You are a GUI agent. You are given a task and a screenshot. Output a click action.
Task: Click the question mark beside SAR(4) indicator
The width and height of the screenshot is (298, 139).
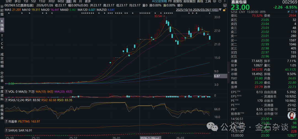coord(6,130)
